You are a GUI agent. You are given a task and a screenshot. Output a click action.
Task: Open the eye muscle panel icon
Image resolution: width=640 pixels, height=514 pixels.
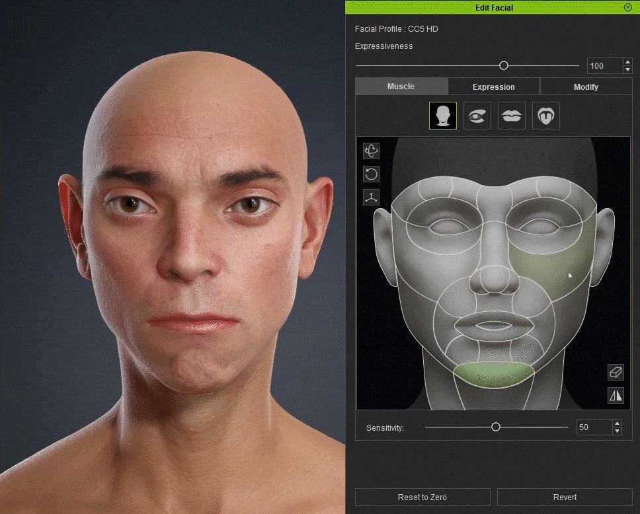pos(477,116)
